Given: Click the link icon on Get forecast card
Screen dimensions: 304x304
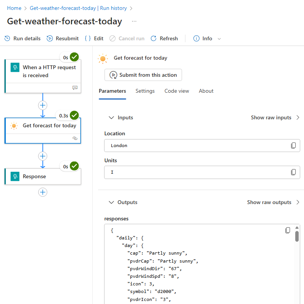Looking at the screenshot, I should pos(75,138).
